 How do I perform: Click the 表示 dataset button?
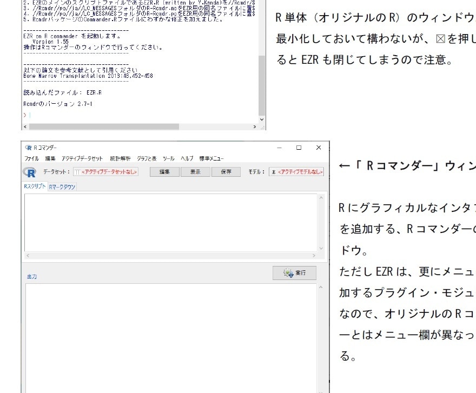pos(195,172)
